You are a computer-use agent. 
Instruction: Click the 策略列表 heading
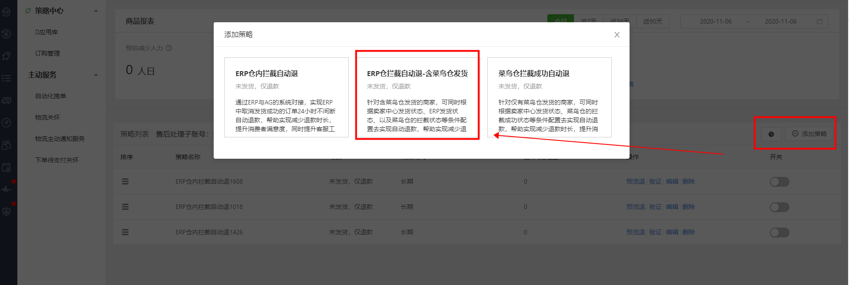[135, 134]
